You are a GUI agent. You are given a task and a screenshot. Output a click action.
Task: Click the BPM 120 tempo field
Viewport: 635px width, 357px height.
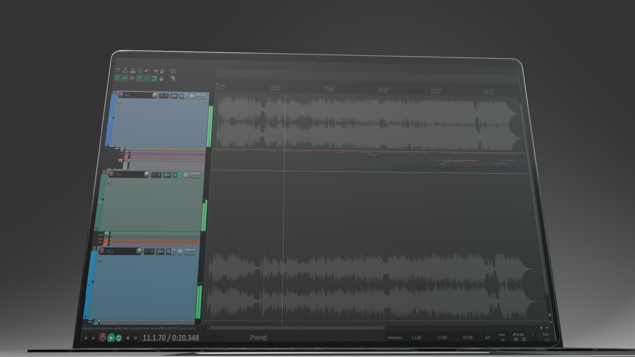click(x=502, y=337)
